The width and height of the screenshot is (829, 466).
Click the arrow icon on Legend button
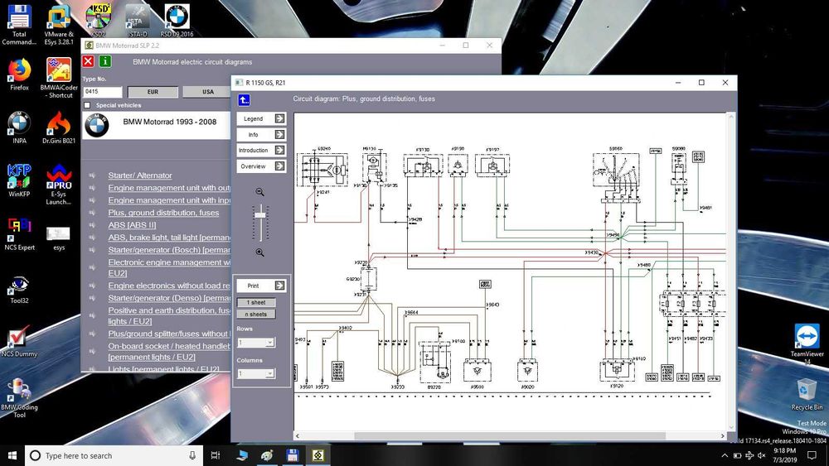tap(279, 118)
